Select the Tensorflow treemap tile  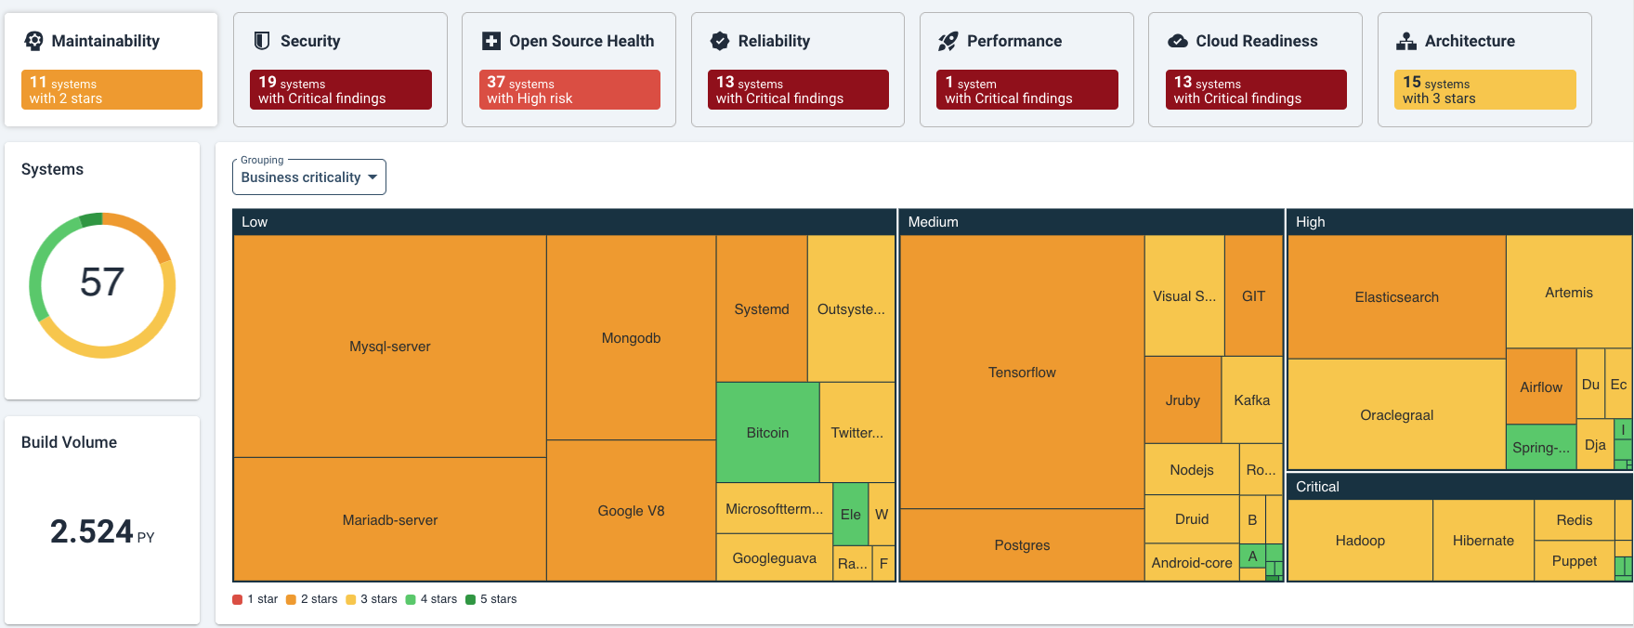1022,372
